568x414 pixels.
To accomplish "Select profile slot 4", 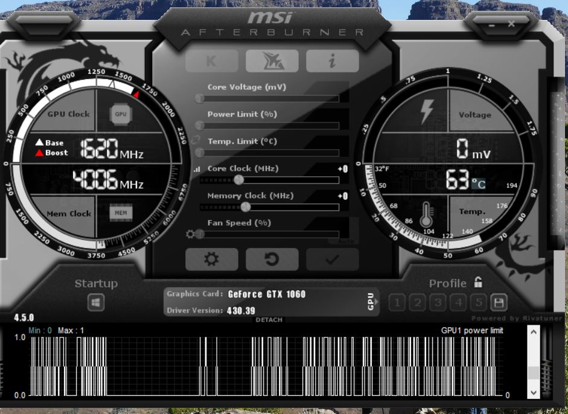I will [459, 302].
